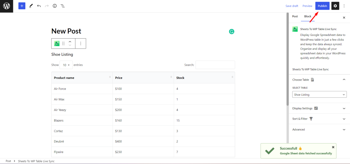Click the stock value 15 cell

(204, 121)
